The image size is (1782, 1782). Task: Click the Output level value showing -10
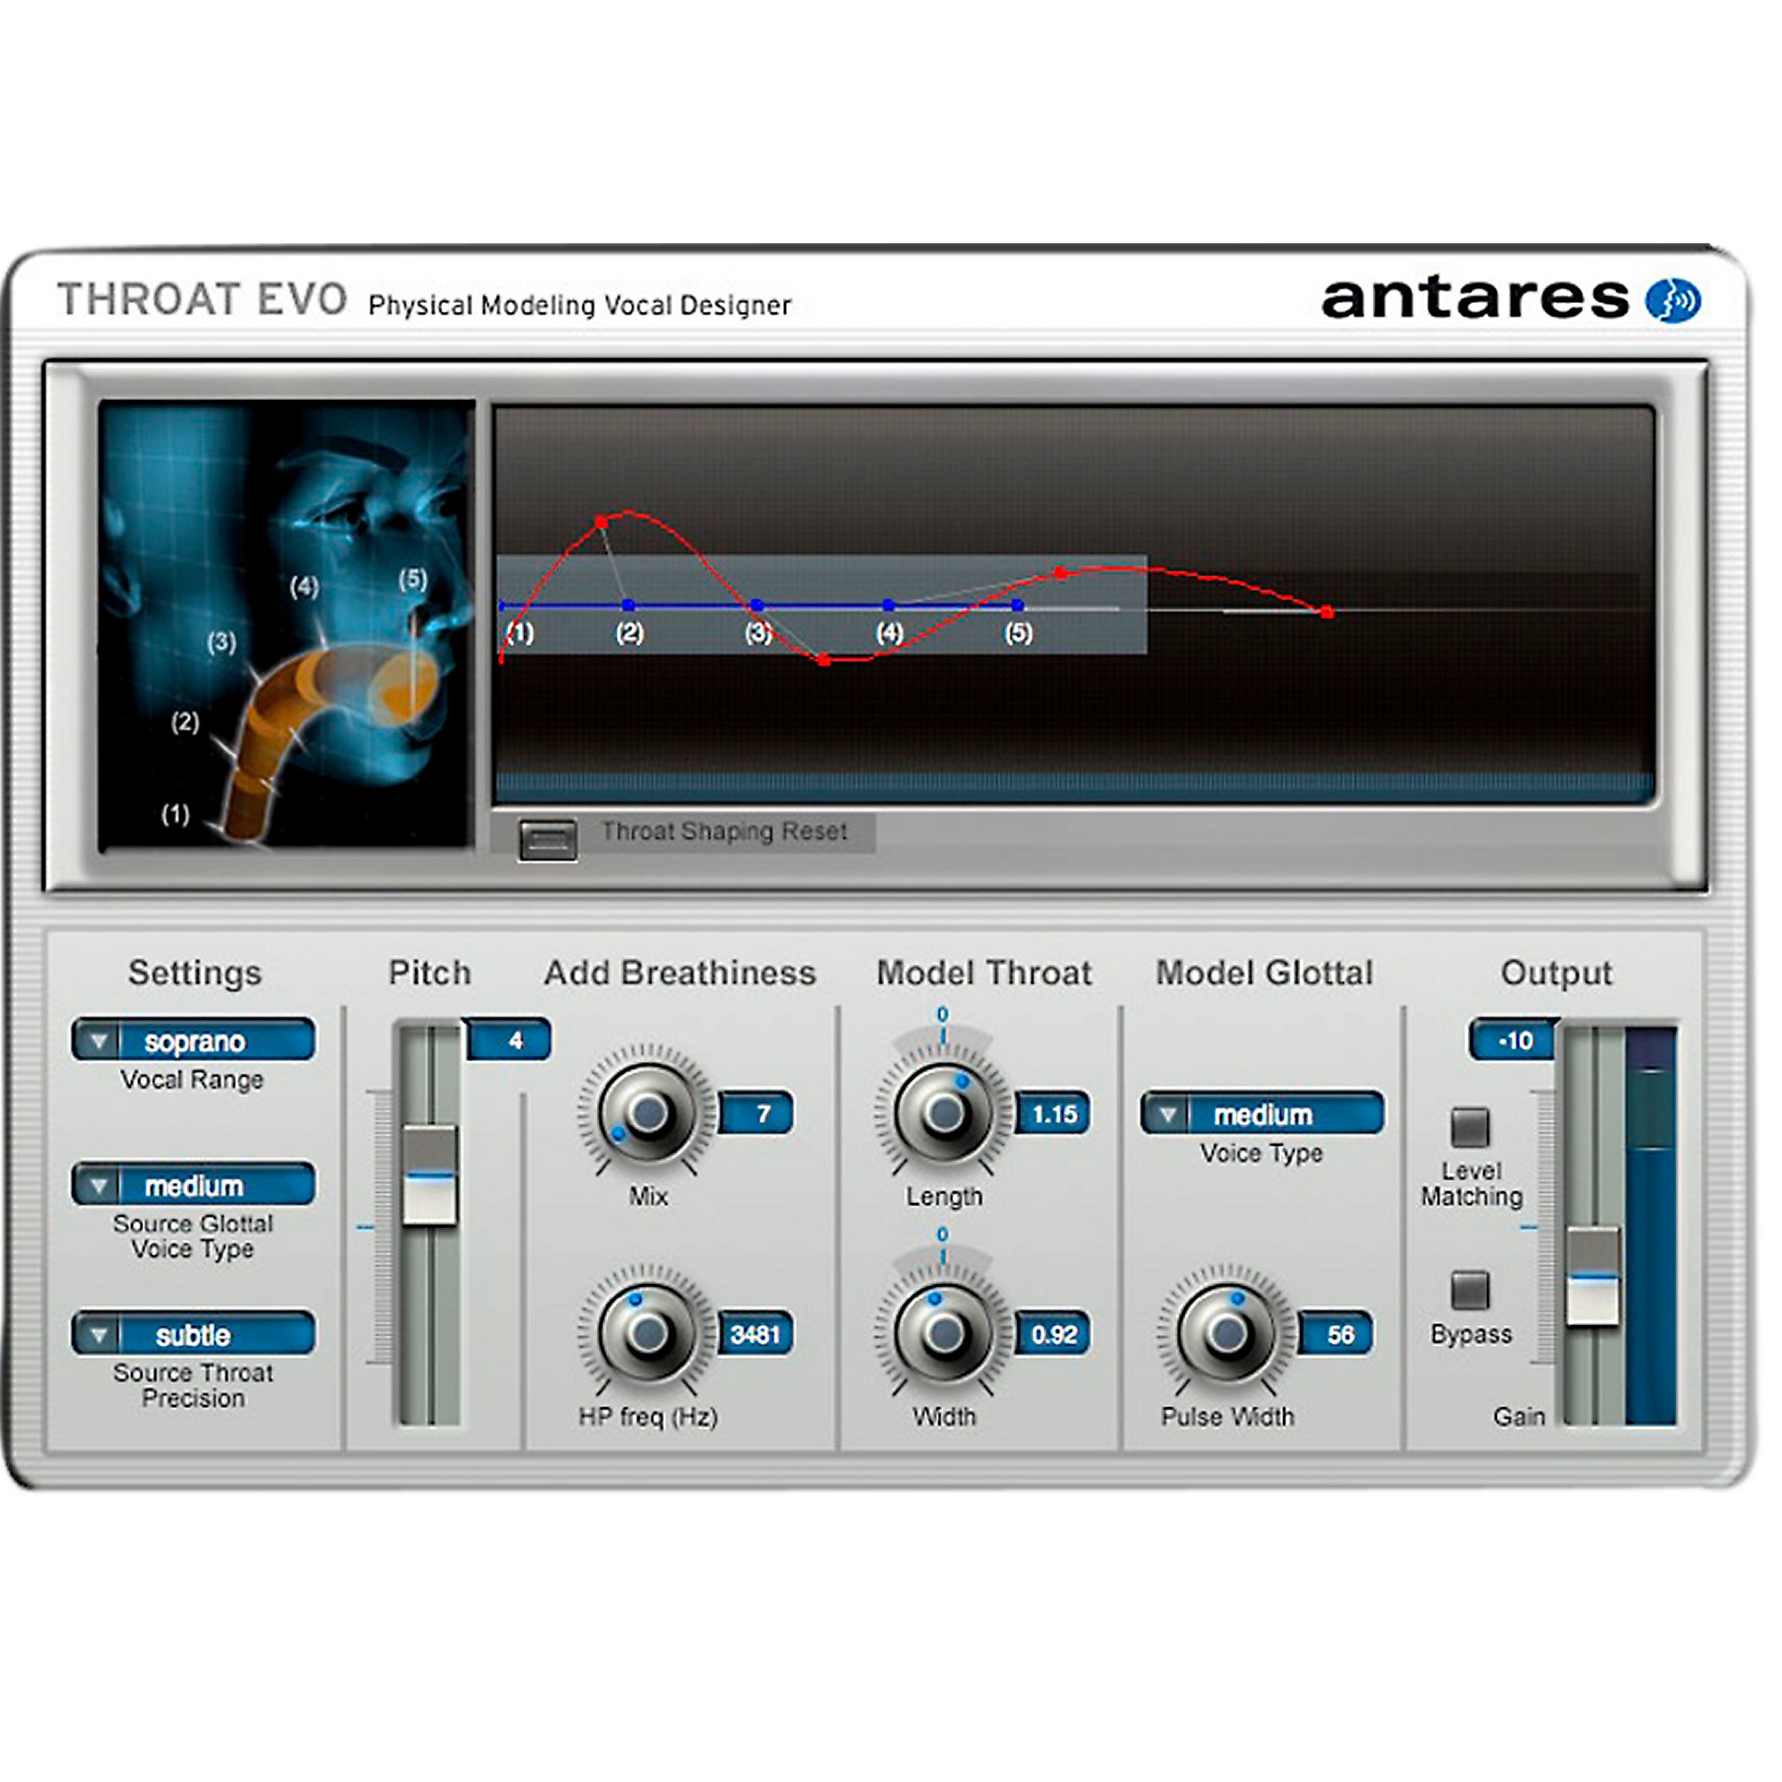(1513, 1040)
